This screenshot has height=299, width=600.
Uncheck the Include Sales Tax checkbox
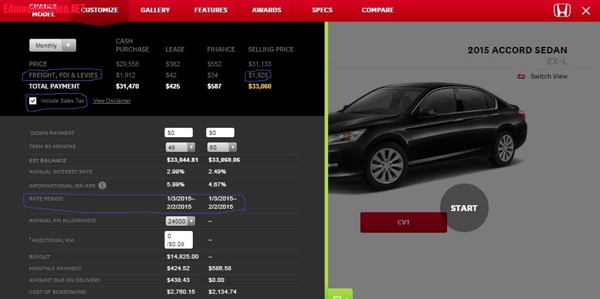[33, 101]
